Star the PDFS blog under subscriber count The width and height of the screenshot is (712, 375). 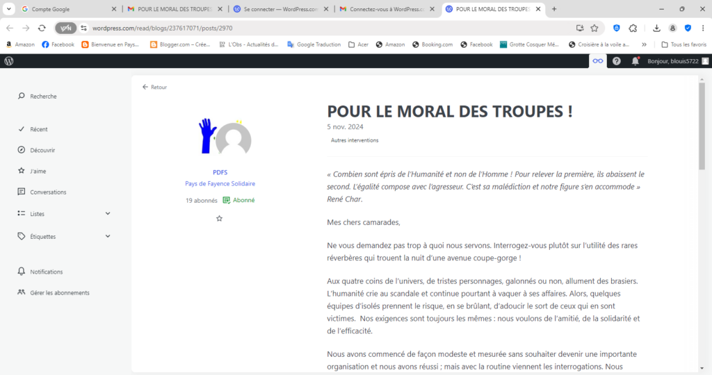(220, 218)
